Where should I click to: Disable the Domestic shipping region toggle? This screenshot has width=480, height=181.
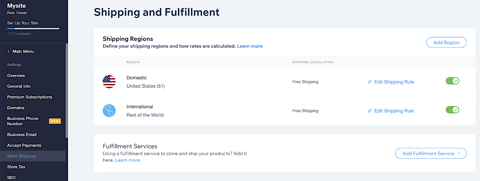coord(452,81)
